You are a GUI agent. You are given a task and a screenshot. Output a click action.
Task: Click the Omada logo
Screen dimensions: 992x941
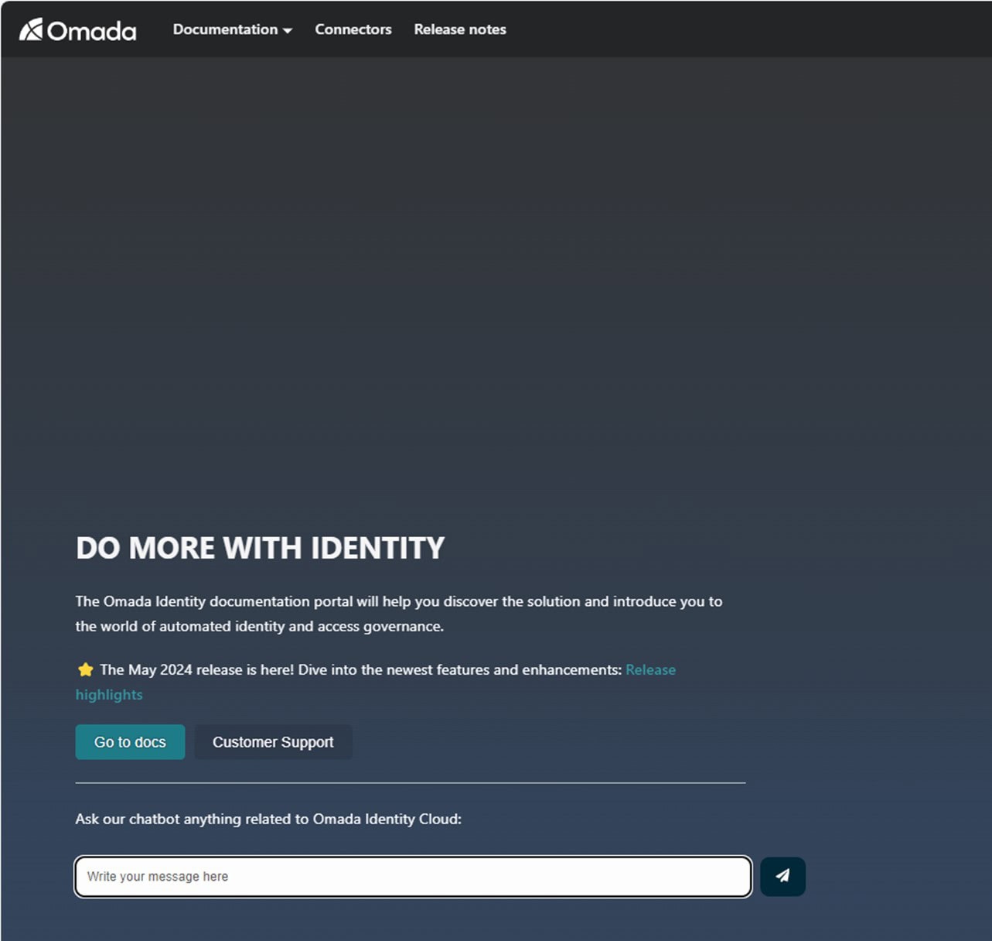coord(77,29)
